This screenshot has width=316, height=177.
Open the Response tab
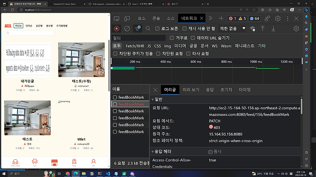click(x=210, y=90)
